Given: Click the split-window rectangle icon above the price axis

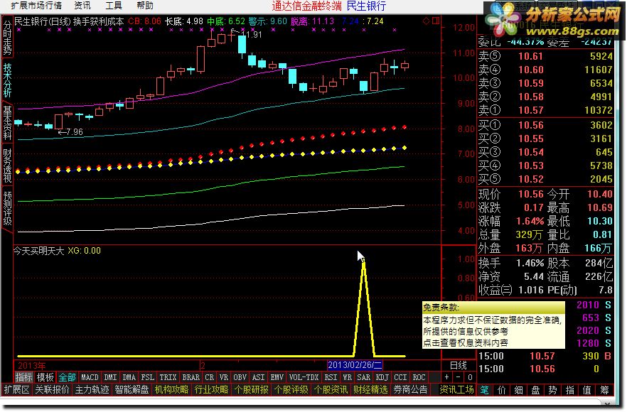Looking at the screenshot, I should pyautogui.click(x=436, y=21).
